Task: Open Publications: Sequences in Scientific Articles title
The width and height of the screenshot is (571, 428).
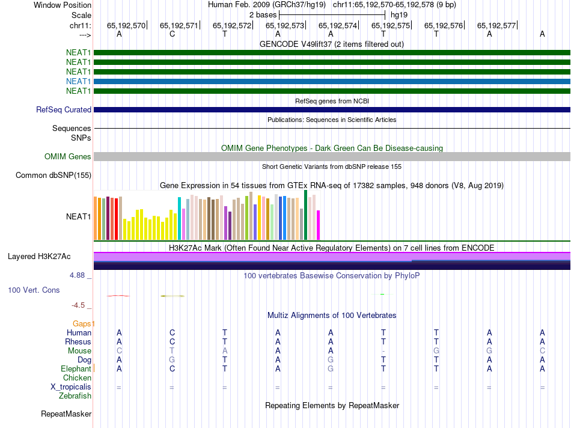Action: click(x=332, y=120)
